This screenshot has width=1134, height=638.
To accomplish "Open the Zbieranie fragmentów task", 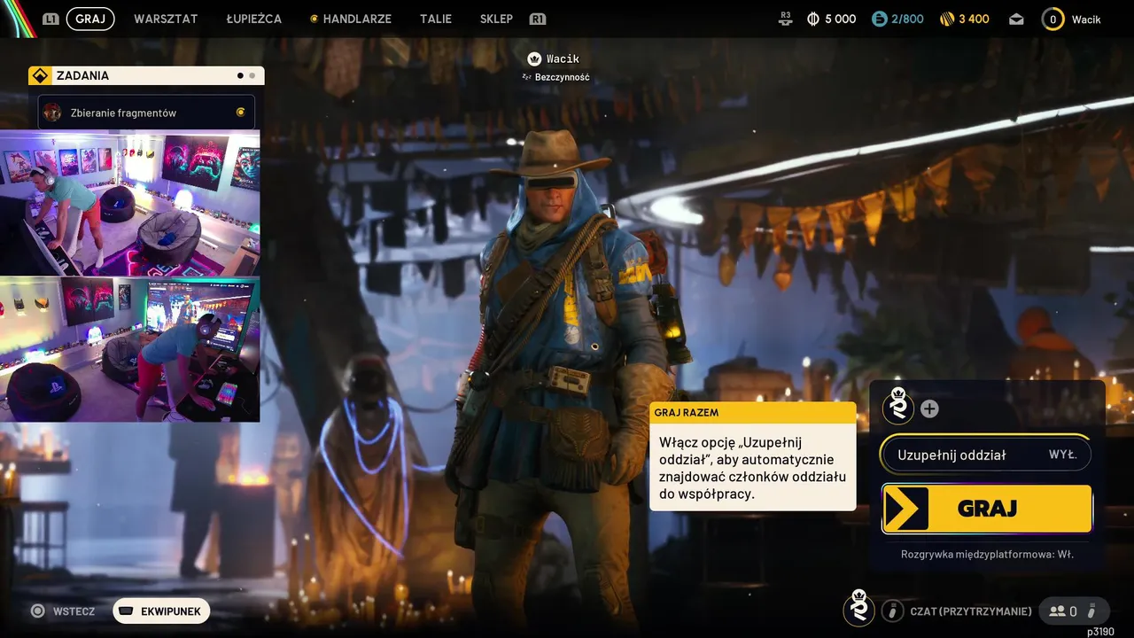I will tap(146, 113).
